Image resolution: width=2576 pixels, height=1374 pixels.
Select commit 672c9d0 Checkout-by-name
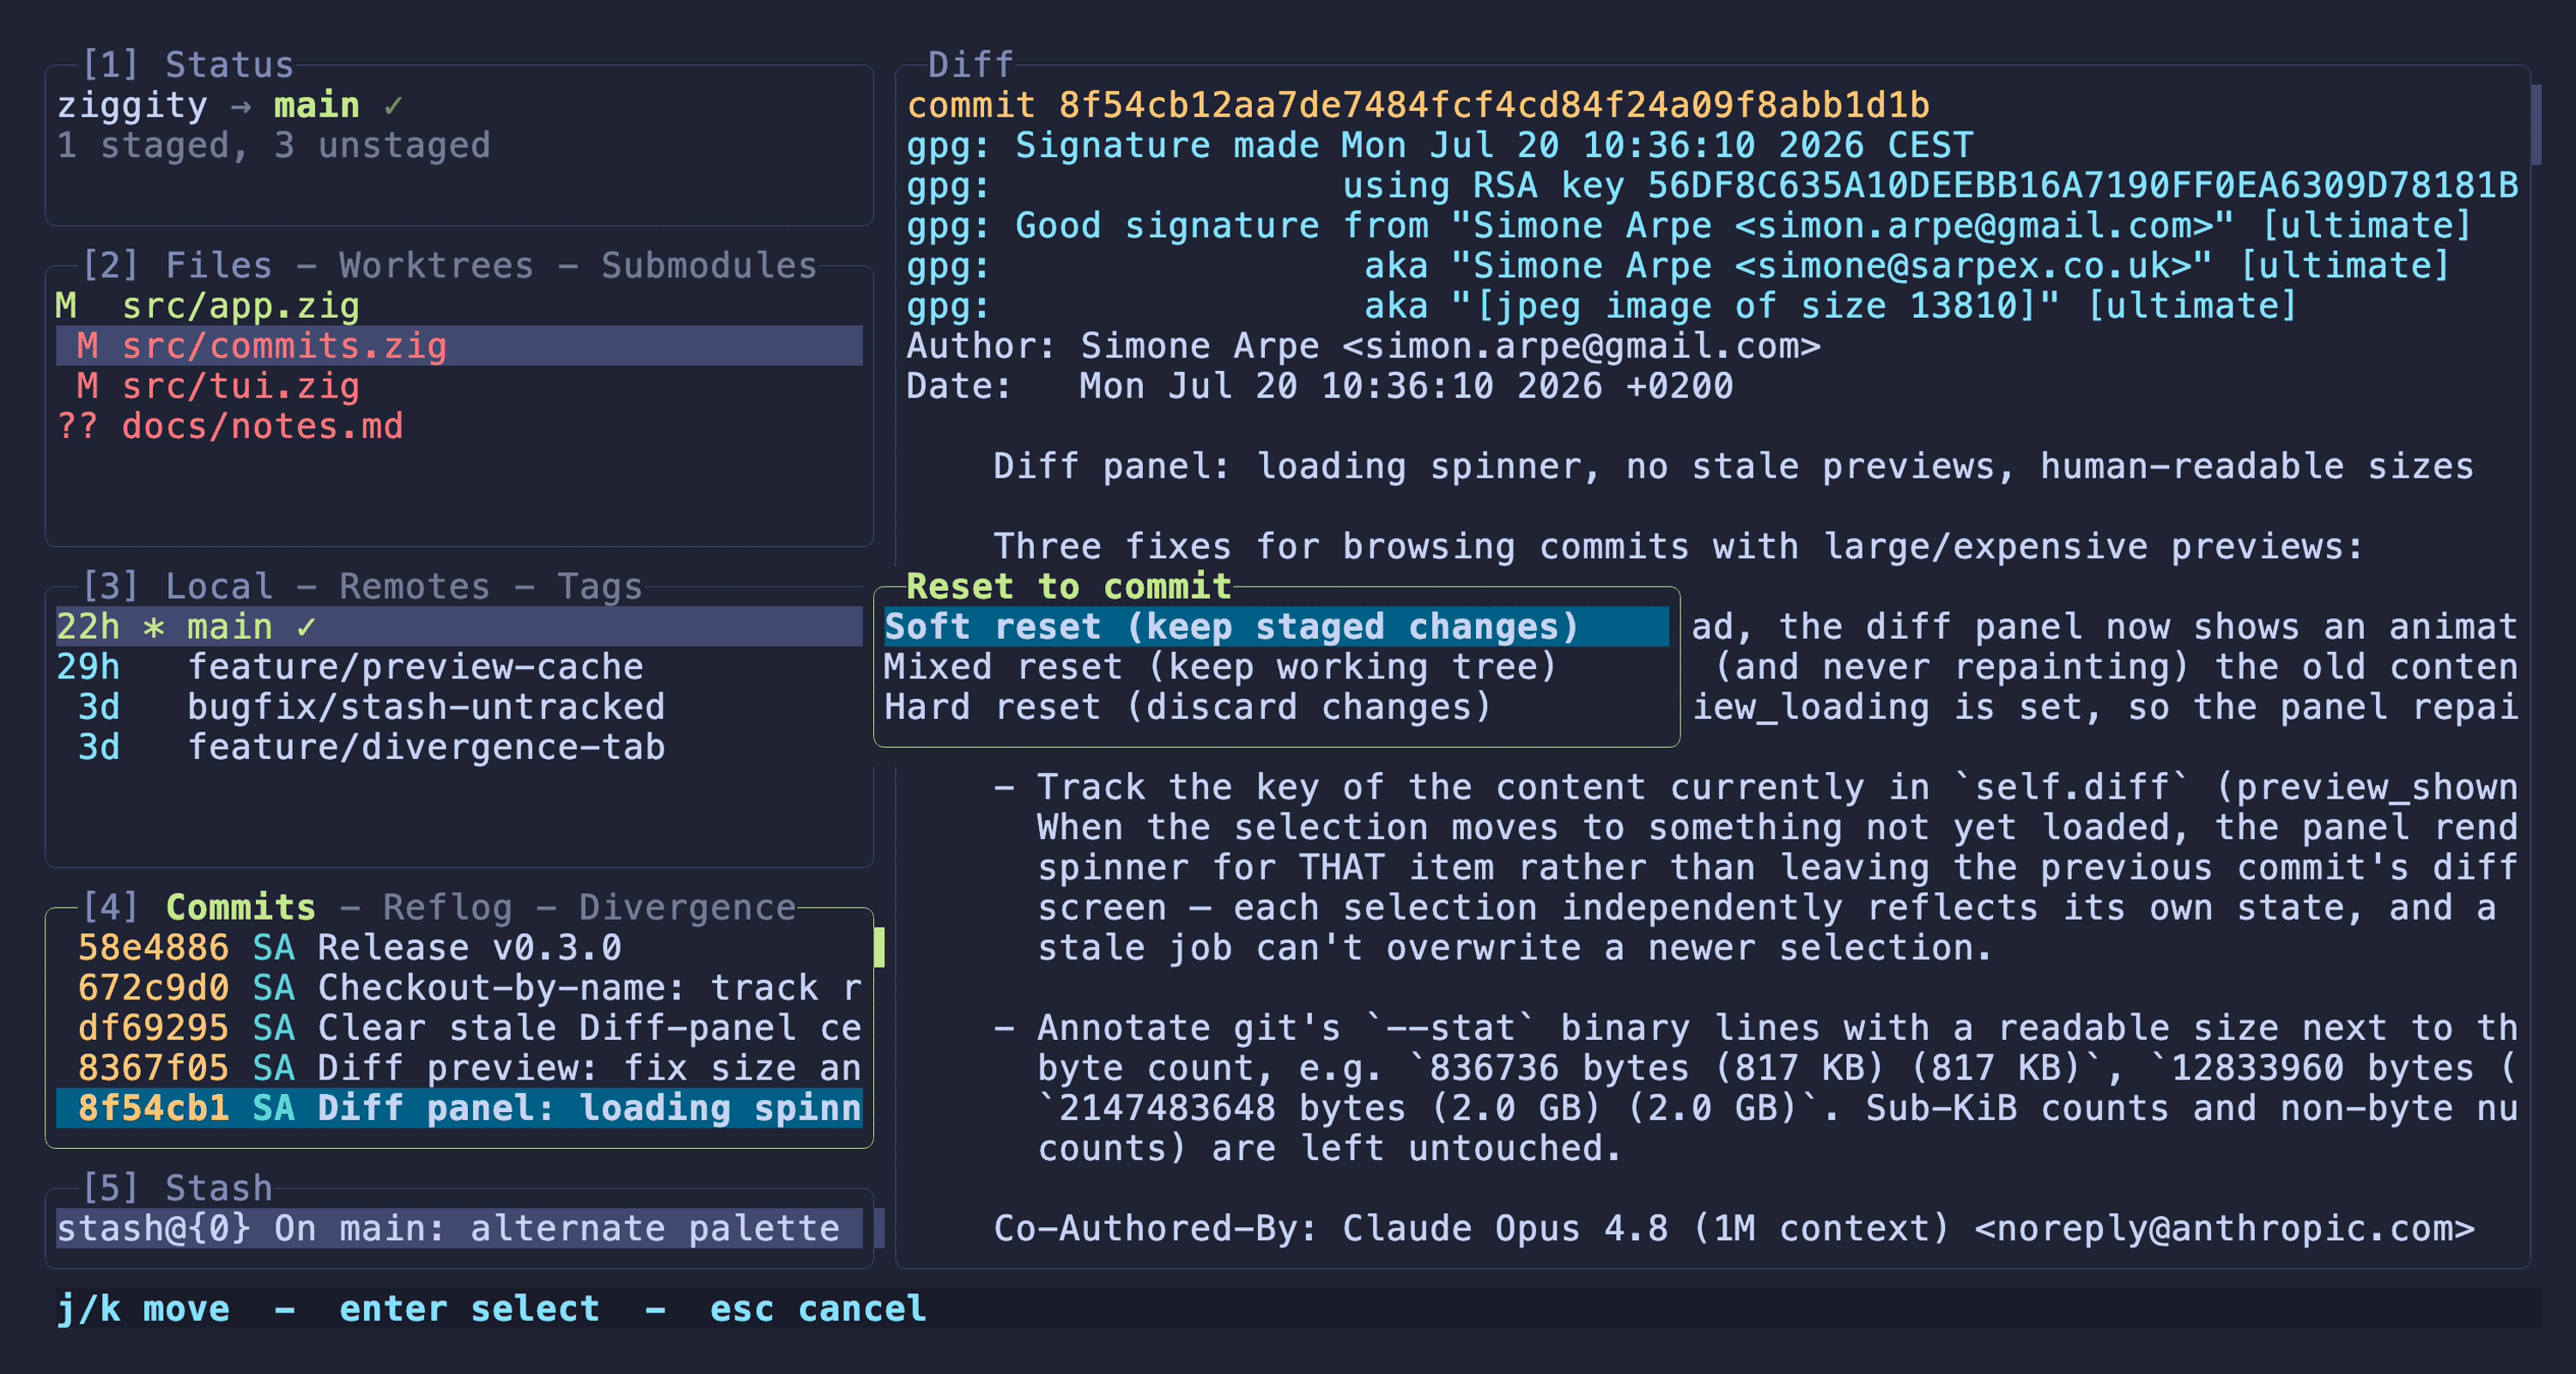click(459, 987)
